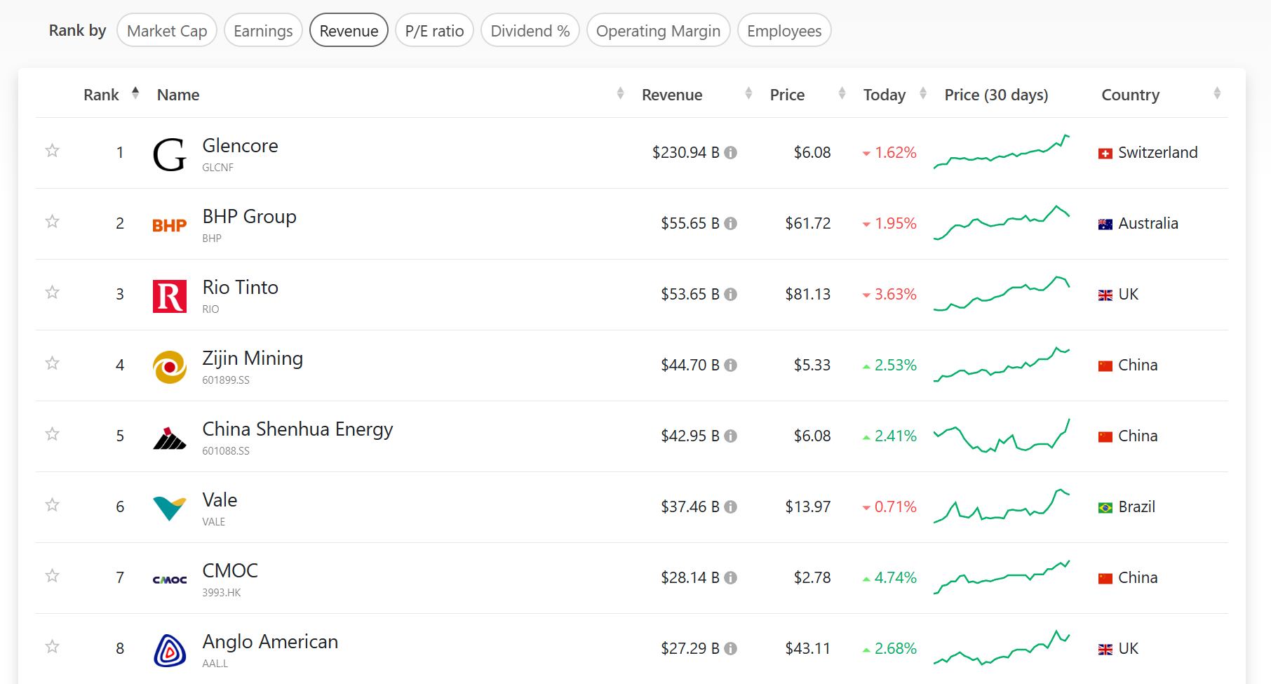
Task: Click the Brazil flag icon
Action: 1105,508
